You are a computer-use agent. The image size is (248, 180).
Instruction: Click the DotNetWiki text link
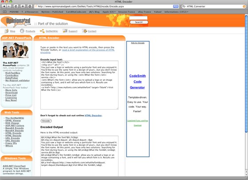pos(52,31)
